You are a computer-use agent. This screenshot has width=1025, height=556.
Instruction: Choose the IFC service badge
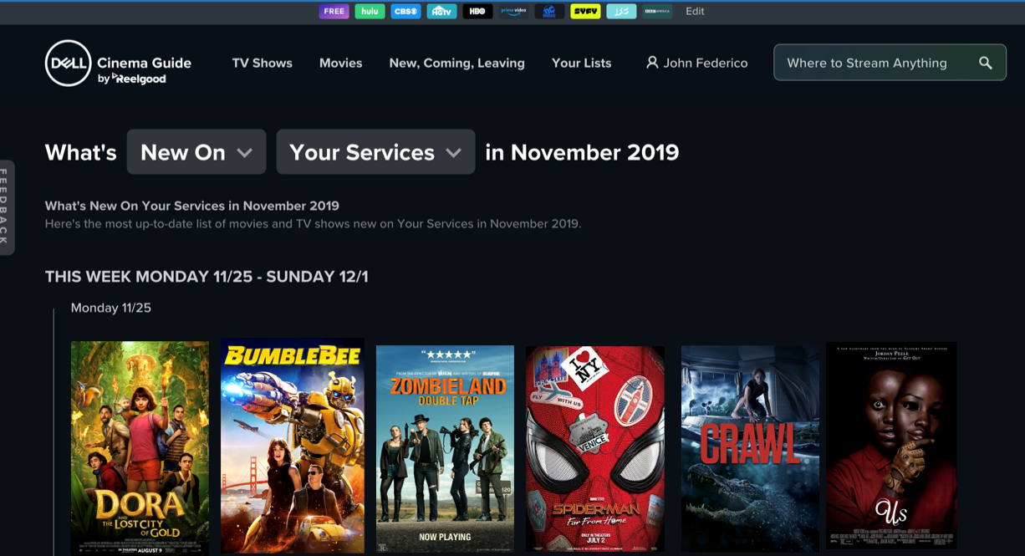coord(621,12)
